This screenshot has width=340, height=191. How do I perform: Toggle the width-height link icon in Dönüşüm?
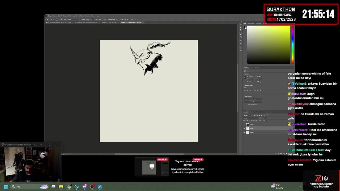(245, 77)
